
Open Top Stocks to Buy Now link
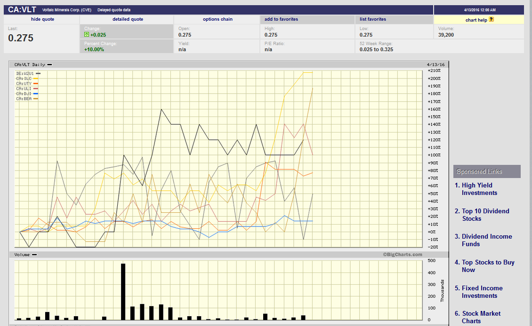[488, 266]
